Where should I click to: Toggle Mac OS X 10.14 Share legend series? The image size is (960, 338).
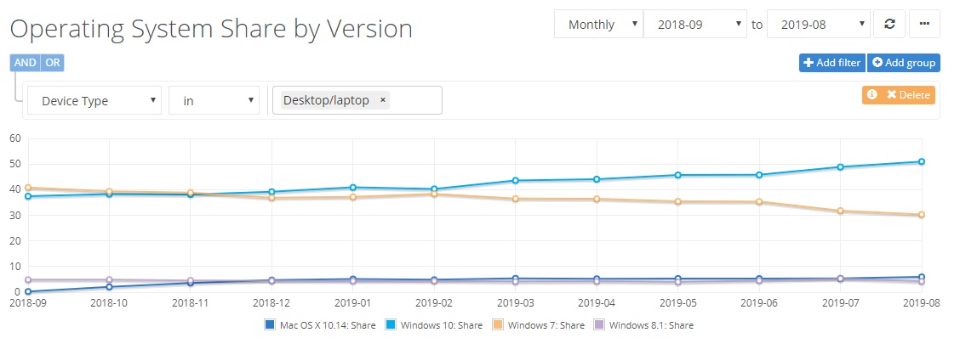(320, 325)
